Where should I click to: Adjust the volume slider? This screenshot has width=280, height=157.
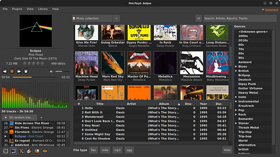(62, 71)
